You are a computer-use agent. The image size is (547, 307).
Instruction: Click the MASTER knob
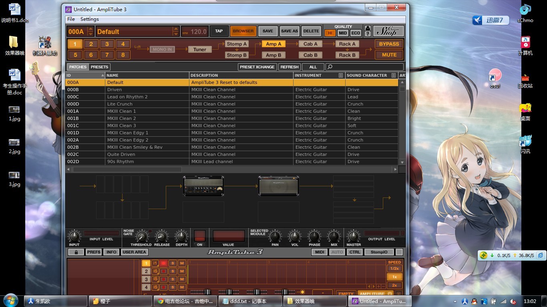tap(353, 236)
